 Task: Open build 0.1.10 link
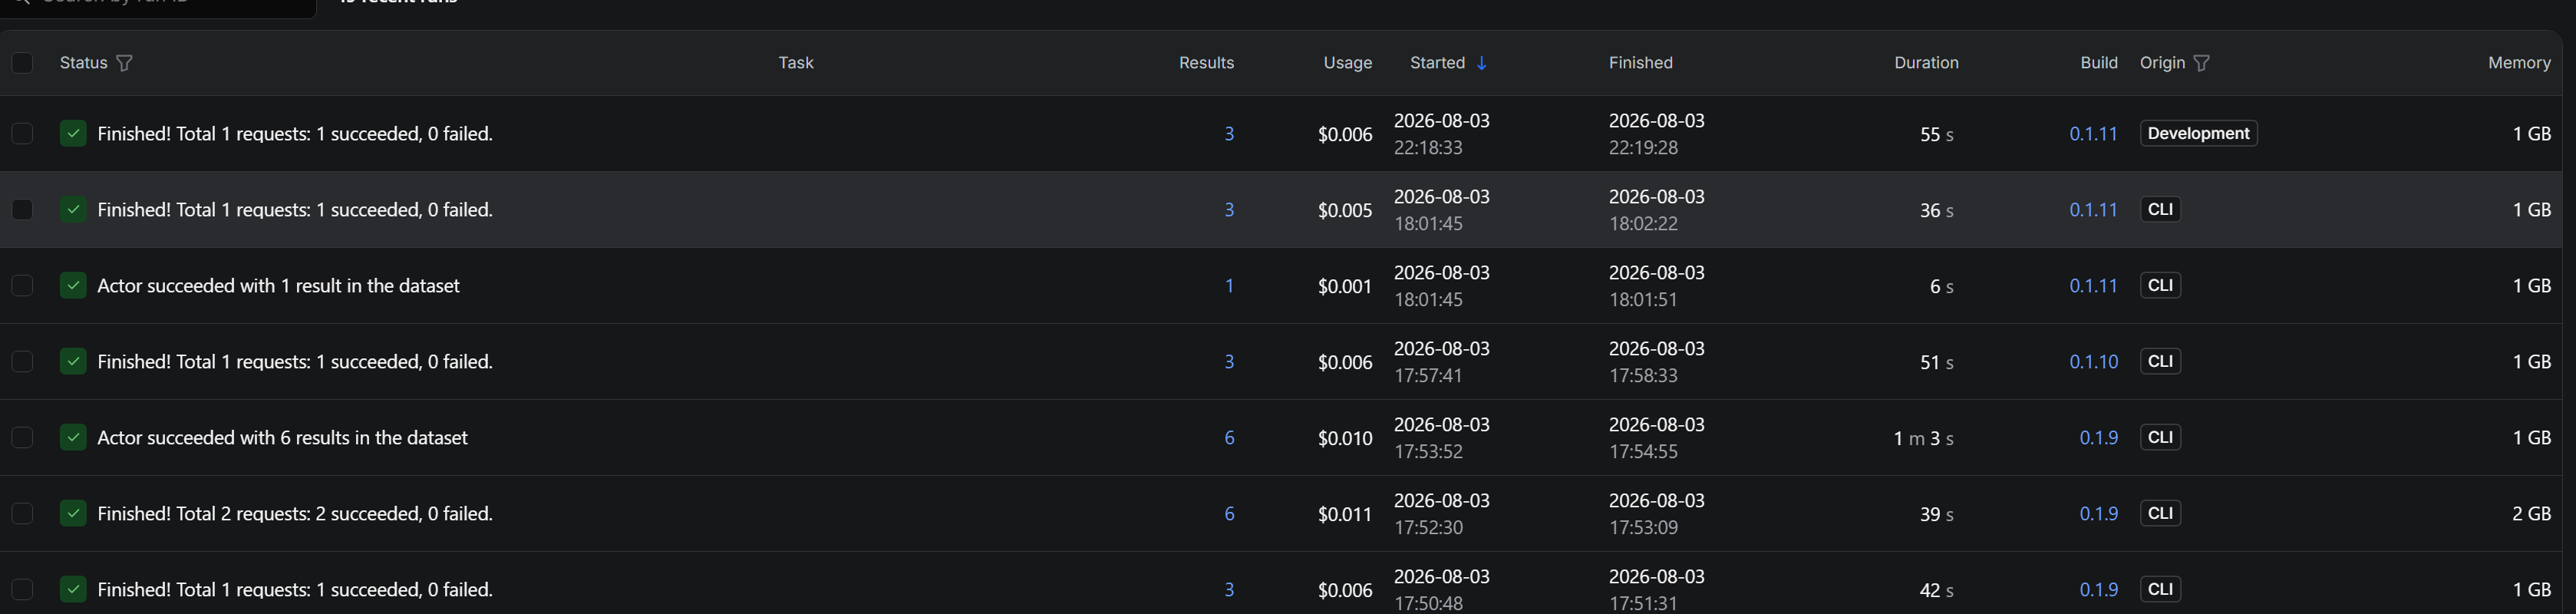point(2093,361)
